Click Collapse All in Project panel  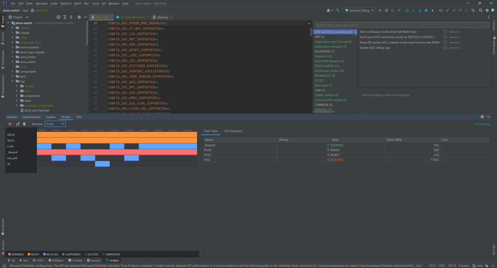(71, 17)
